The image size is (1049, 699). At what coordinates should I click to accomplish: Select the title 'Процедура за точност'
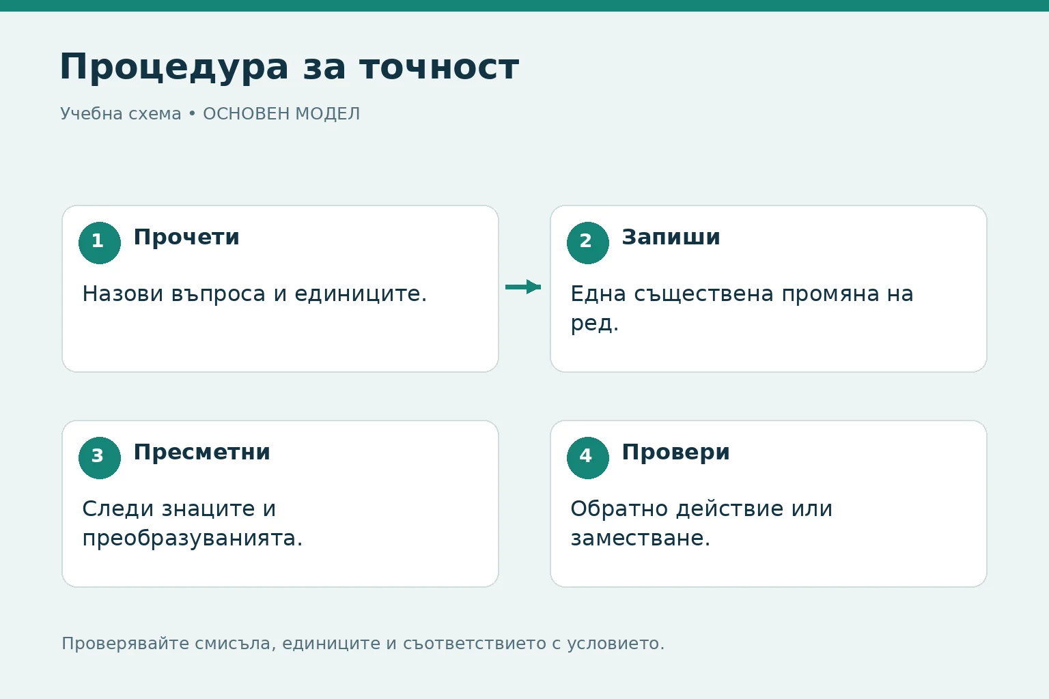click(290, 67)
